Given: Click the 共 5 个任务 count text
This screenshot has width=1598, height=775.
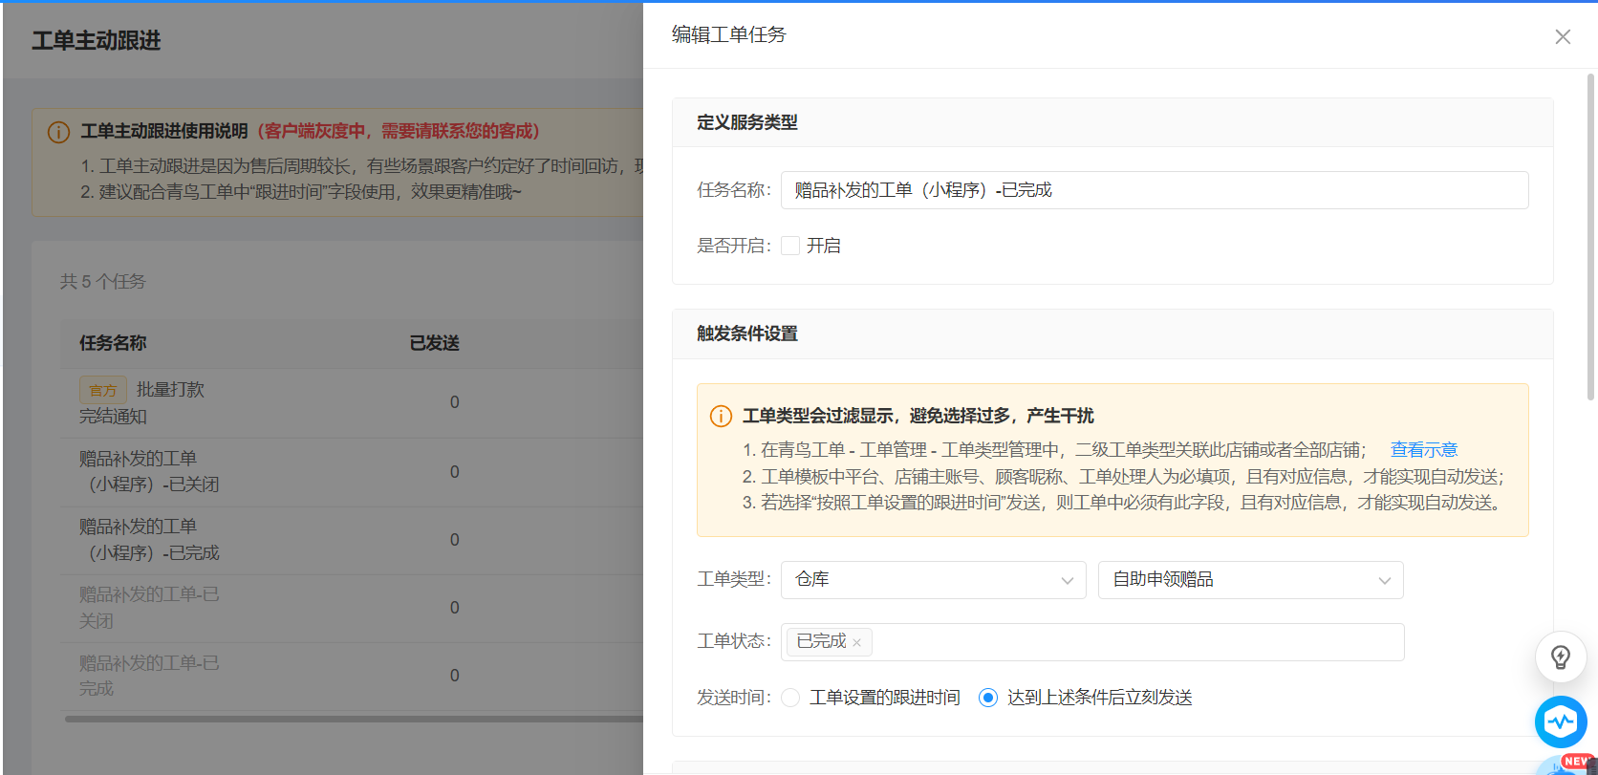Looking at the screenshot, I should tap(103, 282).
